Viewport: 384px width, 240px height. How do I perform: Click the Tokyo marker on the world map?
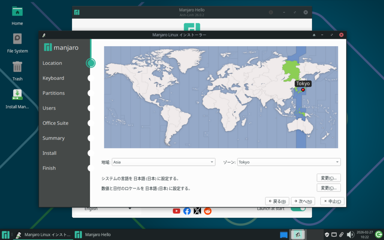[303, 90]
